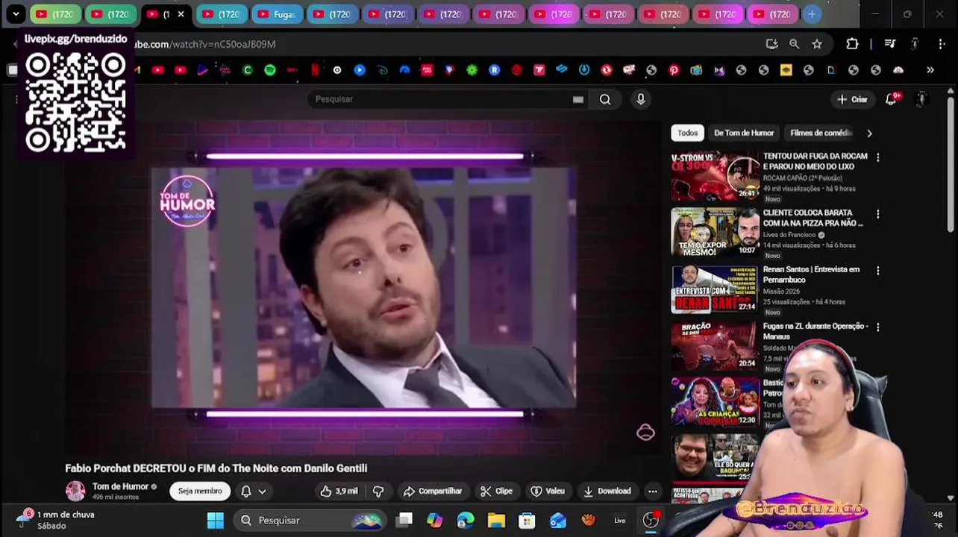Image resolution: width=958 pixels, height=537 pixels.
Task: Start voice search with the microphone icon
Action: pyautogui.click(x=641, y=99)
